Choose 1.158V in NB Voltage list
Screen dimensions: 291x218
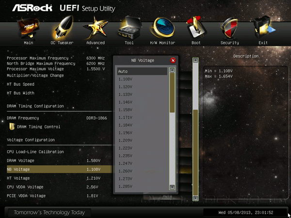142,110
